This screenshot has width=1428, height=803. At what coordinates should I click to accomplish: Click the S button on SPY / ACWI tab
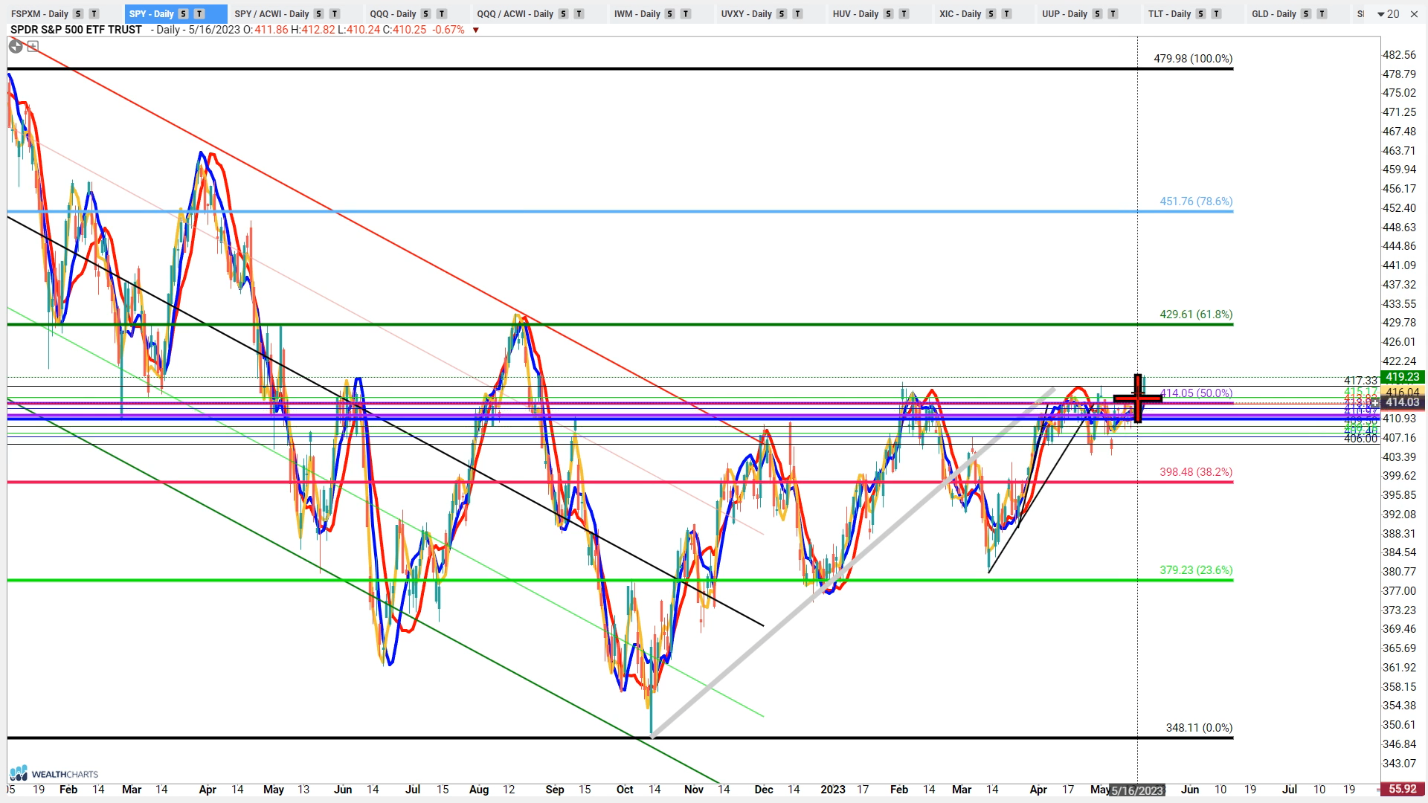coord(319,14)
